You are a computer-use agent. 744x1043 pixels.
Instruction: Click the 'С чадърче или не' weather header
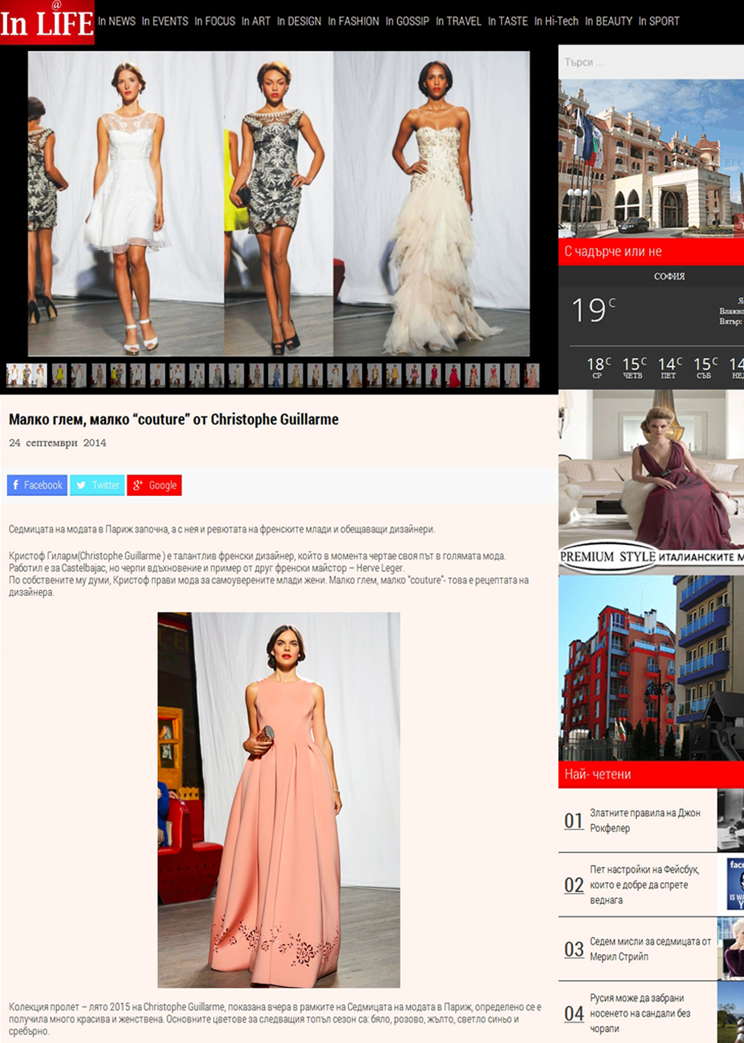613,251
